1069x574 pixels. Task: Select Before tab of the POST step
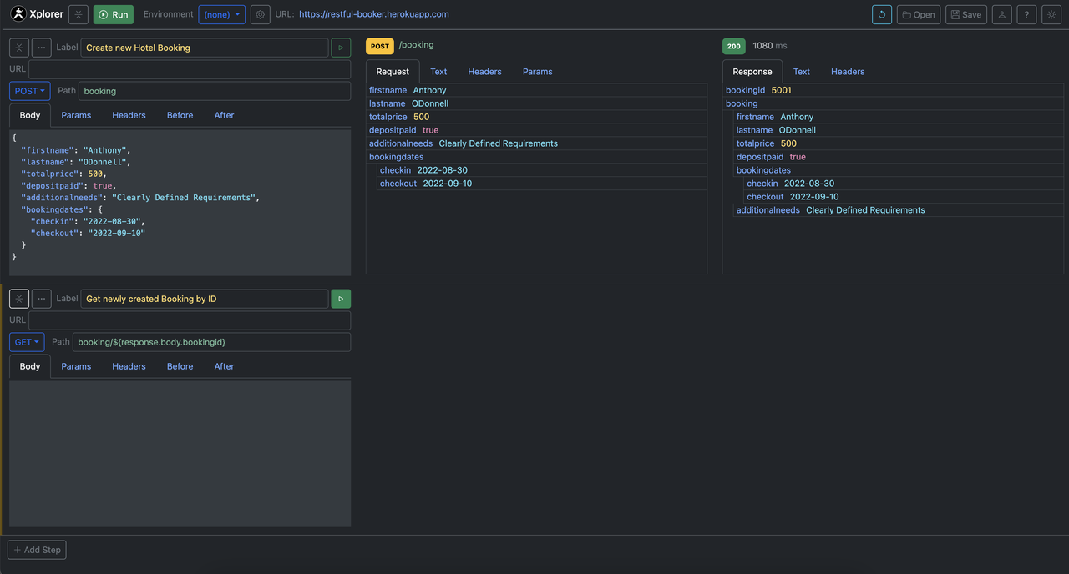click(180, 115)
